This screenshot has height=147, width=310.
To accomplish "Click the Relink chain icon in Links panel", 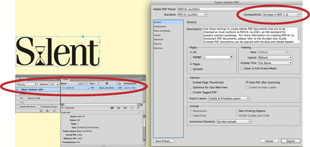I will pyautogui.click(x=119, y=108).
